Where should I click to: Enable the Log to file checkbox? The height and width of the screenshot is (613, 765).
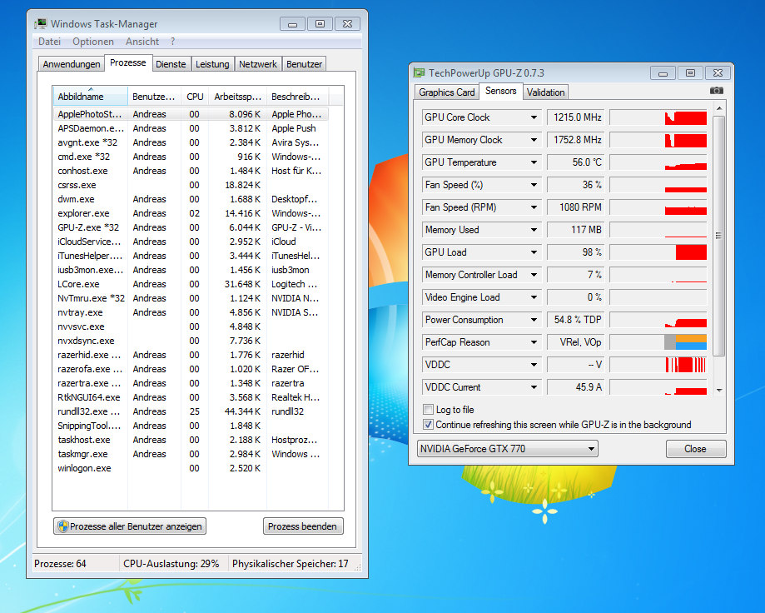[x=429, y=410]
